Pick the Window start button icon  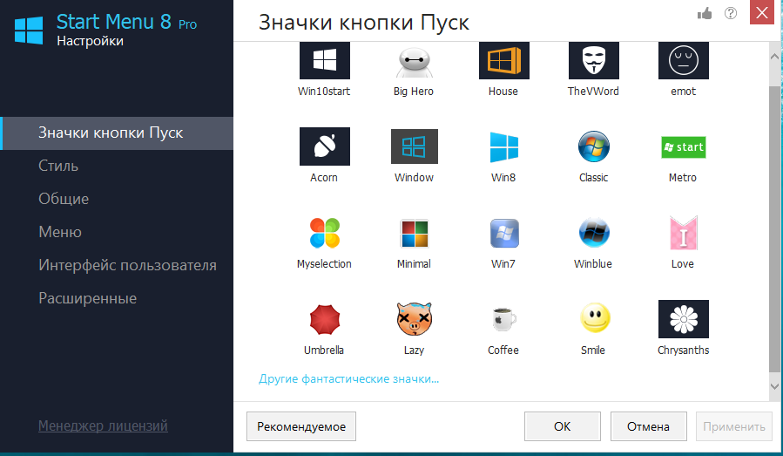(x=414, y=146)
